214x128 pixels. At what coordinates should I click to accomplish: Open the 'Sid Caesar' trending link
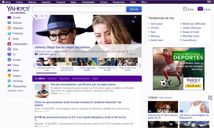coord(156,24)
